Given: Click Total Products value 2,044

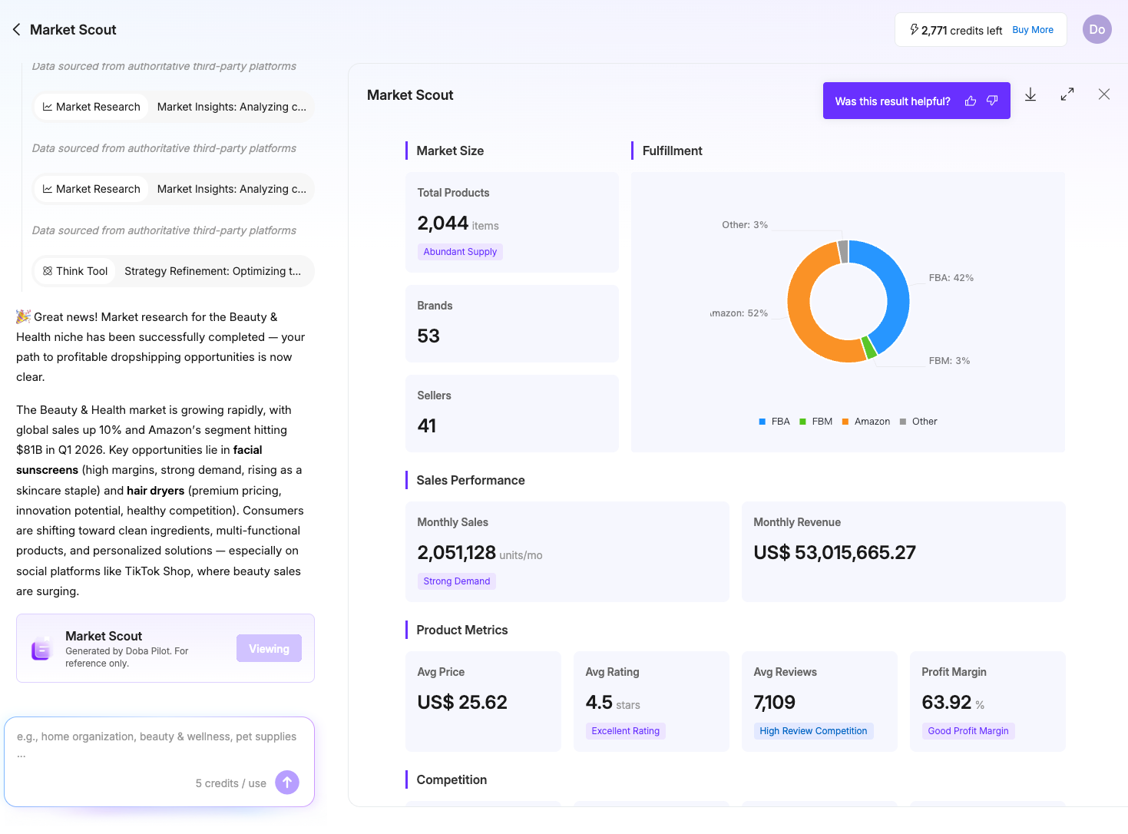Looking at the screenshot, I should click(442, 223).
